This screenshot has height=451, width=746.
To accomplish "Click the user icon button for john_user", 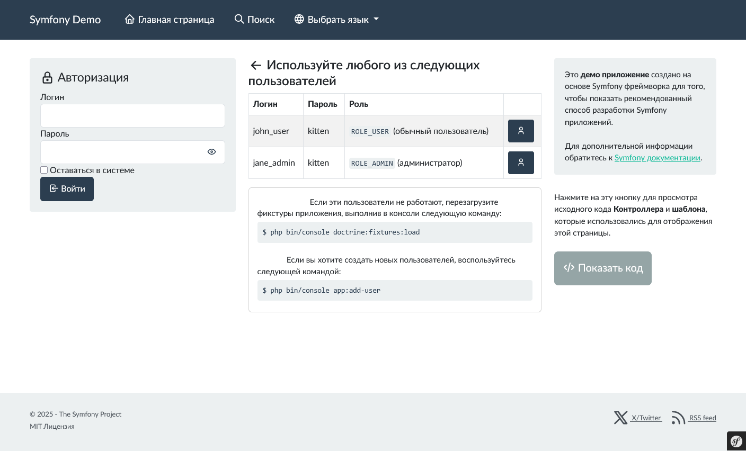I will [521, 131].
